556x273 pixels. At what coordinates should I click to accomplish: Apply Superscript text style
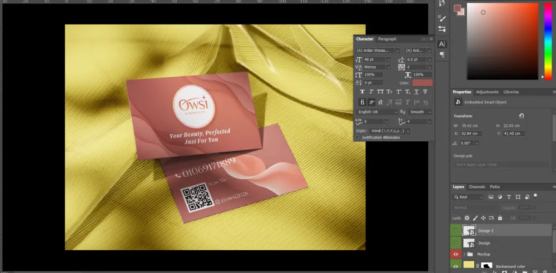(399, 92)
